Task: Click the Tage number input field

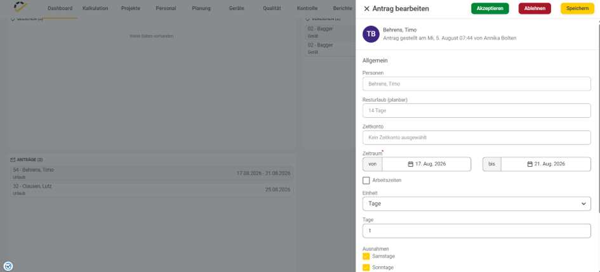Action: [x=476, y=231]
